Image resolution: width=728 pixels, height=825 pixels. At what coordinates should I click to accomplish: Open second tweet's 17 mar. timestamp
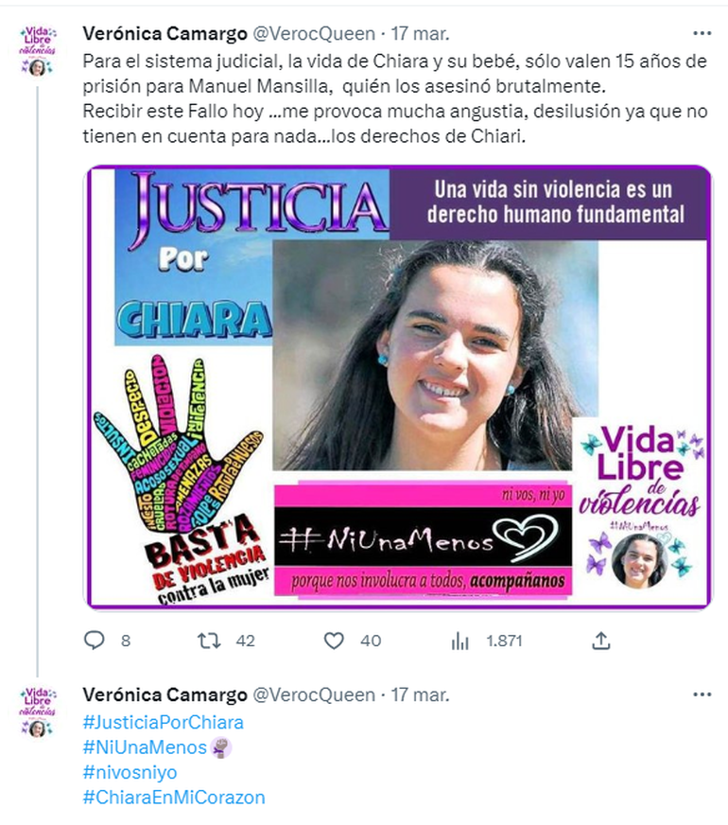(x=420, y=695)
